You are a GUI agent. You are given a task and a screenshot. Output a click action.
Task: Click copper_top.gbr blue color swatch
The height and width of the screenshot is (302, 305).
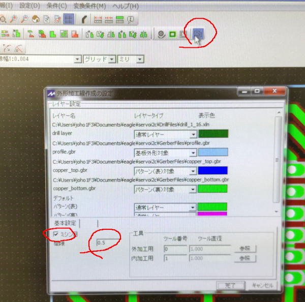click(x=213, y=170)
